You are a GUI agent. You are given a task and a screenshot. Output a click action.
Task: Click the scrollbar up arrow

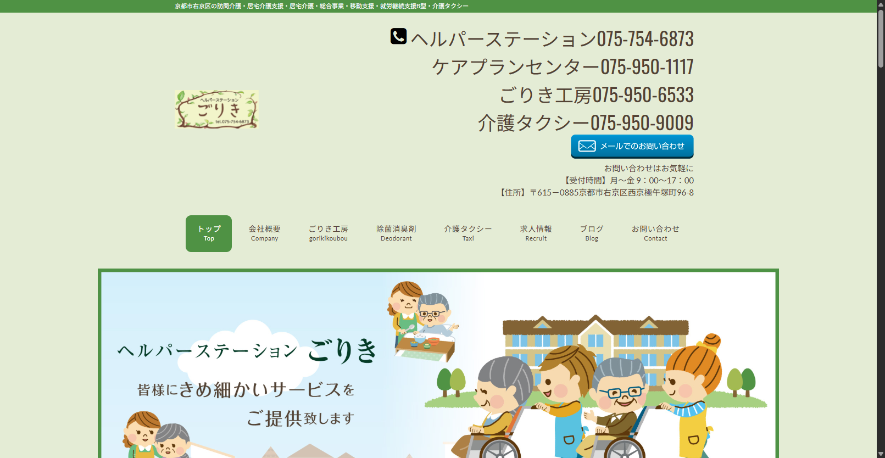tap(881, 4)
